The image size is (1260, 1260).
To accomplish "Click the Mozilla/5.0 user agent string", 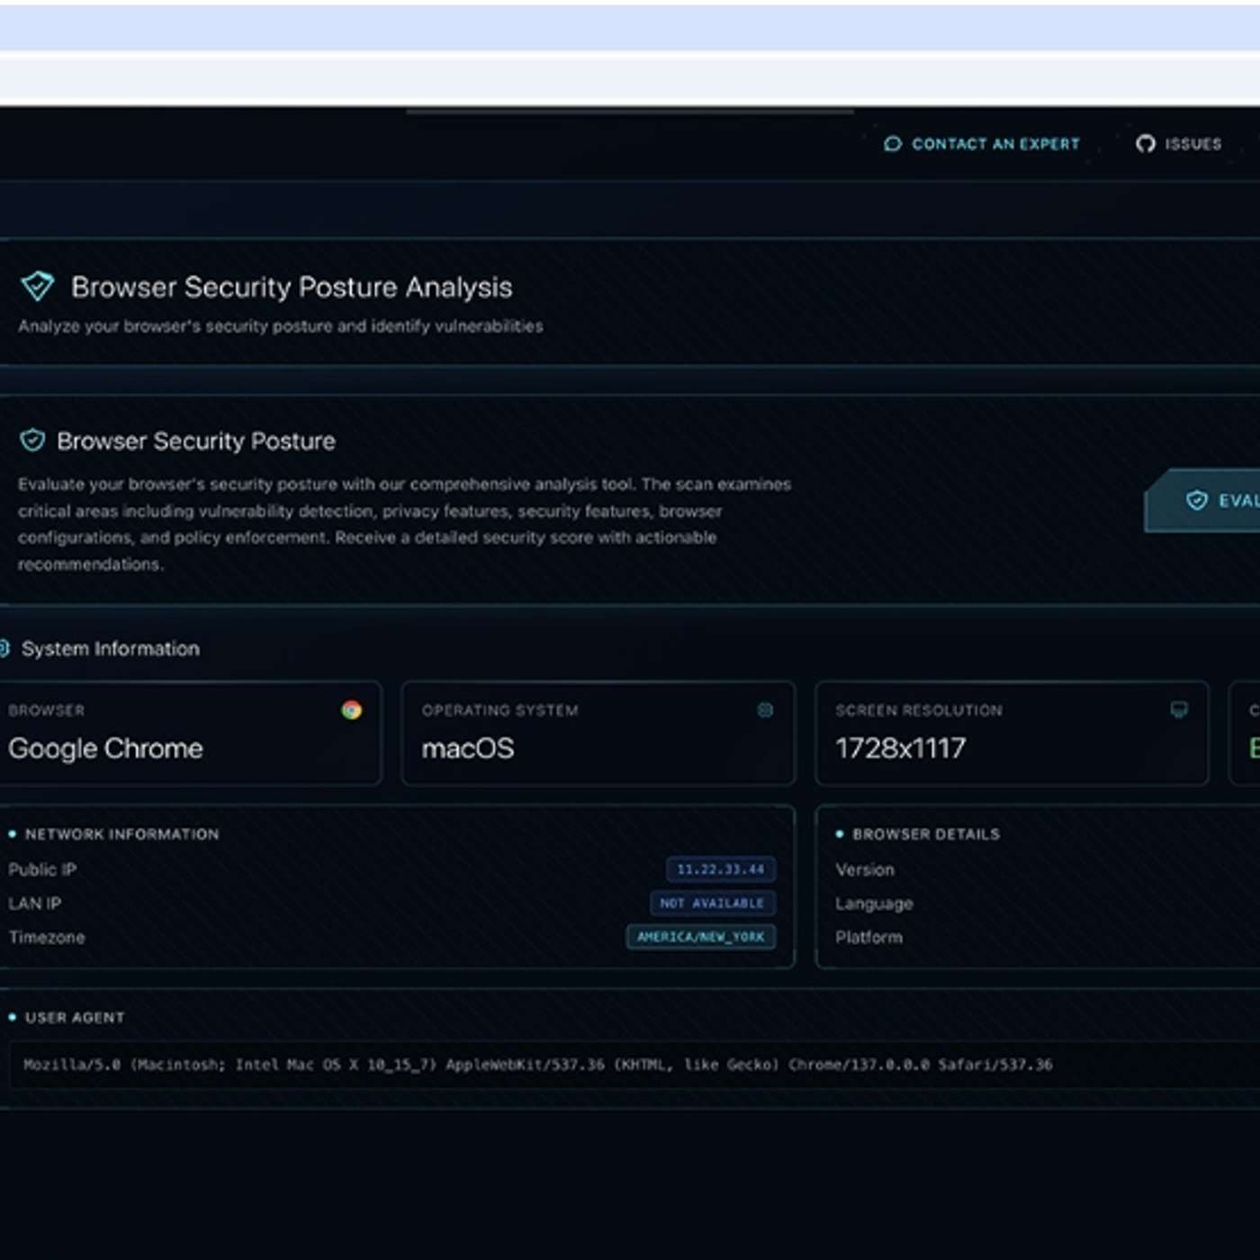I will click(x=538, y=1065).
